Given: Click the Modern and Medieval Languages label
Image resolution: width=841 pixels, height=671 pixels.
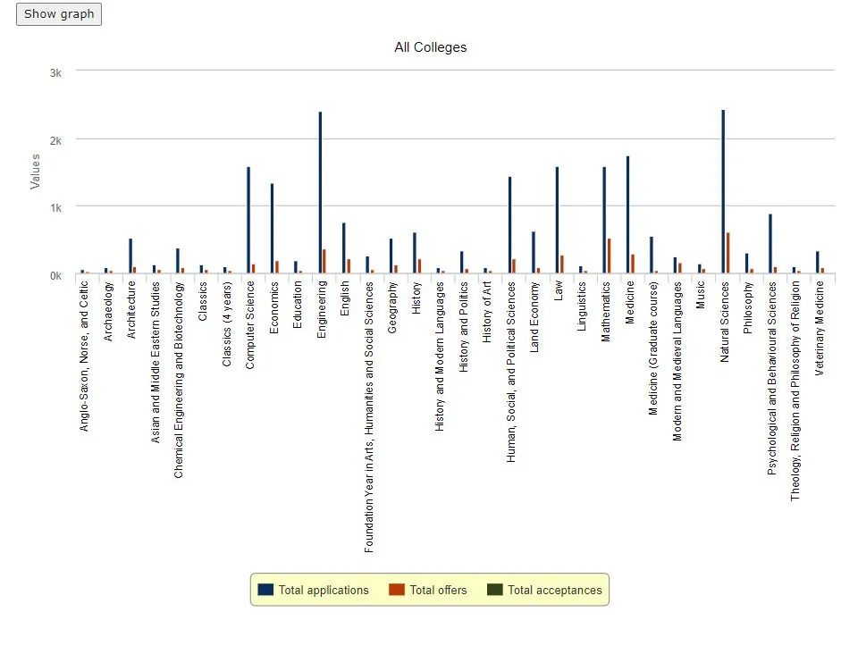Looking at the screenshot, I should [677, 362].
